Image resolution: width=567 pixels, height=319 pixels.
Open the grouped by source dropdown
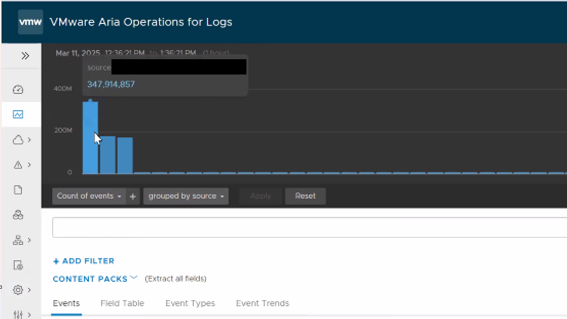click(x=186, y=197)
